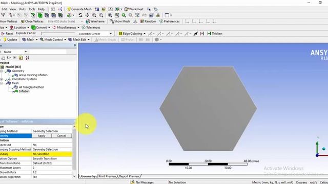328x184 pixels.
Task: Click the Zoom tool with plus
Action: coord(94,15)
